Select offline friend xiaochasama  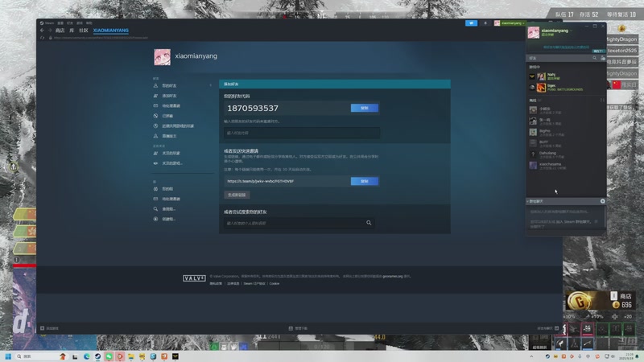point(566,166)
